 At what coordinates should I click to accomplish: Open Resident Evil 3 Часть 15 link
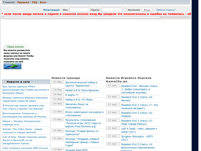click(137, 122)
